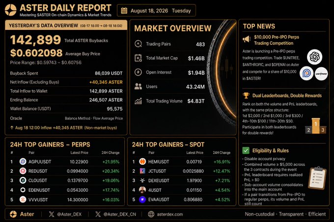Viewport: 334px width, 222px height.
Task: Select the Yesterday's Data Overview header
Action: (x=66, y=25)
